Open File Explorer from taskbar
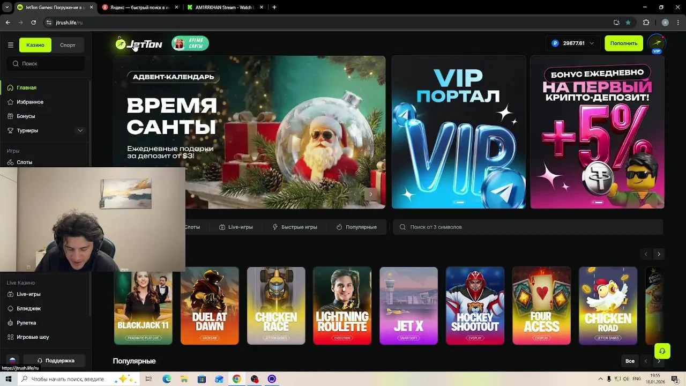This screenshot has width=686, height=386. (x=184, y=379)
